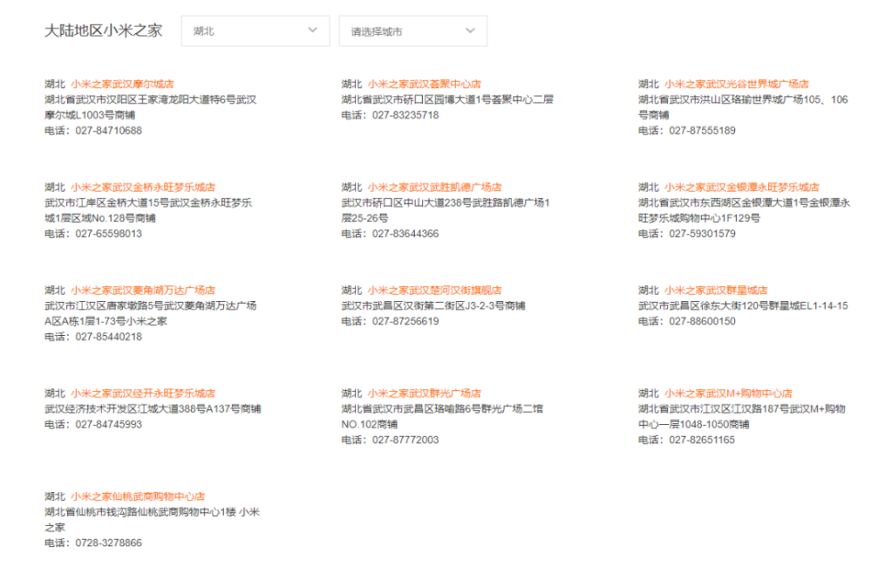Image resolution: width=892 pixels, height=581 pixels.
Task: Open 小米之家武汉摩尔城店 store link
Action: tap(122, 84)
